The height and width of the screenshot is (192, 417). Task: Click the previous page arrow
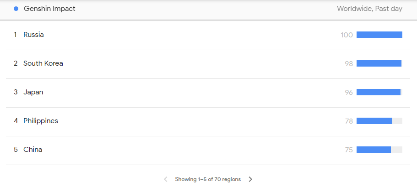point(165,179)
